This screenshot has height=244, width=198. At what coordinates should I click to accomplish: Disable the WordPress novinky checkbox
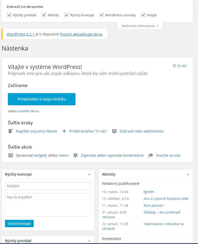click(x=101, y=15)
